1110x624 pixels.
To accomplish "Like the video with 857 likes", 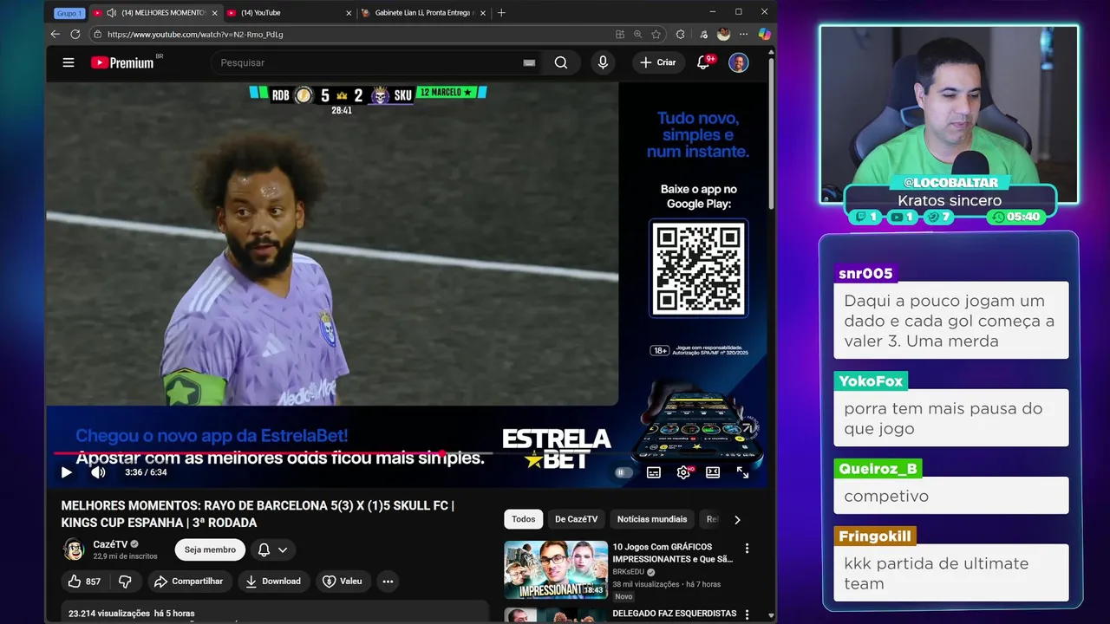I will 84,582.
